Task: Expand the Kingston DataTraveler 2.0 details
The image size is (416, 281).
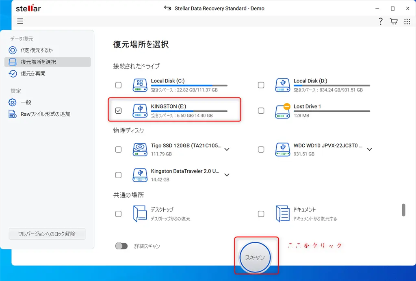Action: (227, 175)
